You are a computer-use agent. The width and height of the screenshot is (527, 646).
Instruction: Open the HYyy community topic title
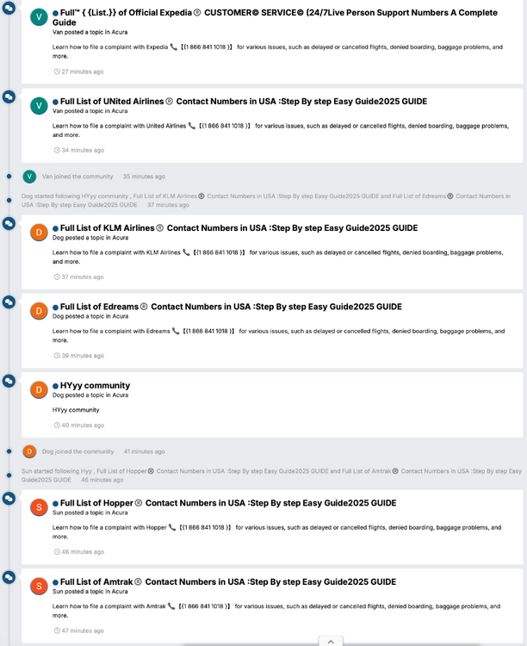click(96, 385)
